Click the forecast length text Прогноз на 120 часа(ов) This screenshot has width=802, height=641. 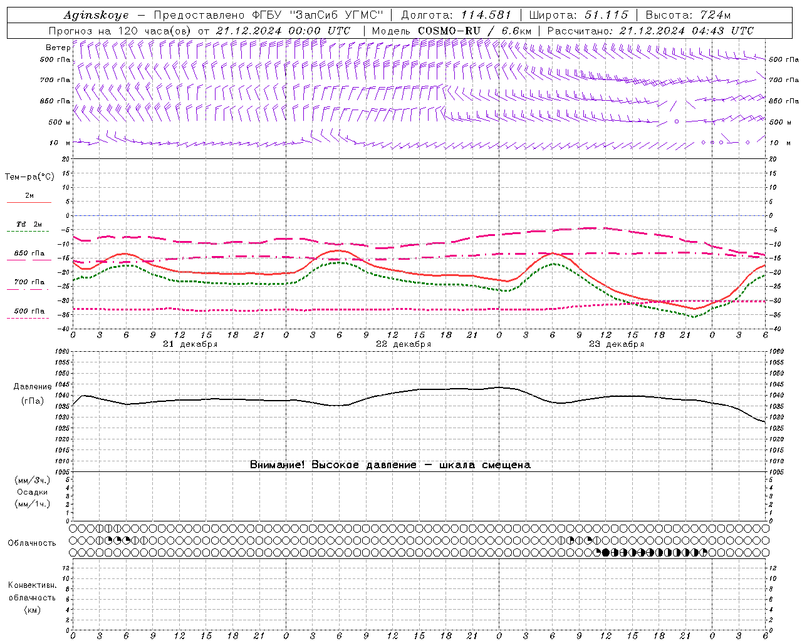pos(121,31)
